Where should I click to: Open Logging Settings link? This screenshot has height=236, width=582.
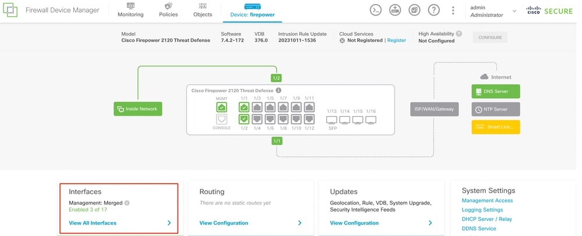coord(482,210)
